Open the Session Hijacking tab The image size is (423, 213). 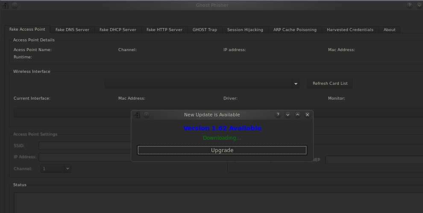245,30
